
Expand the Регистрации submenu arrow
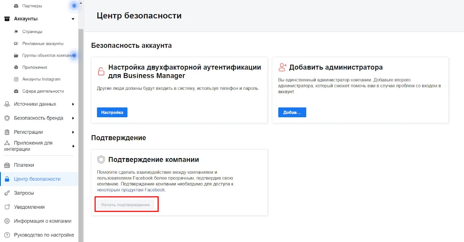point(73,132)
